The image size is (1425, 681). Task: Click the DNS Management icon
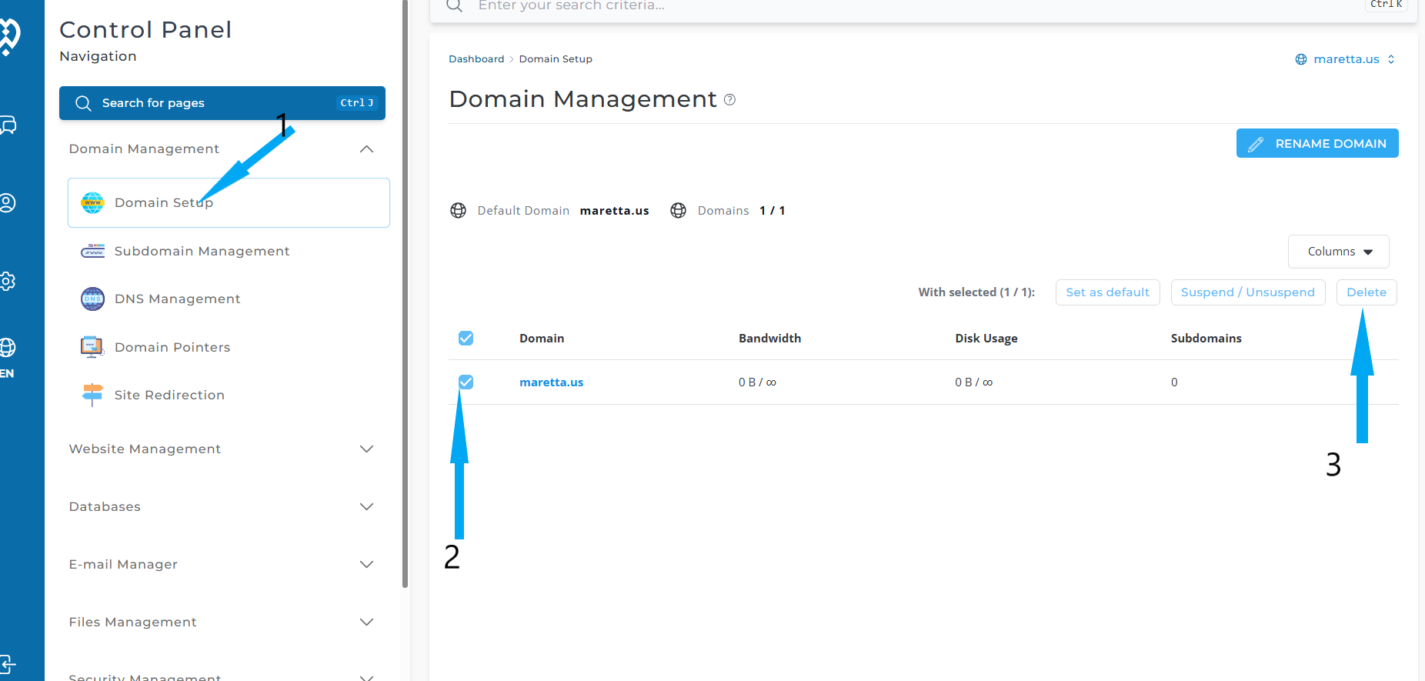click(92, 299)
